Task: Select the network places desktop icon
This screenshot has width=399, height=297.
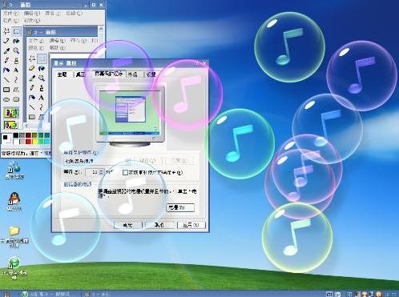Action: [x=14, y=171]
